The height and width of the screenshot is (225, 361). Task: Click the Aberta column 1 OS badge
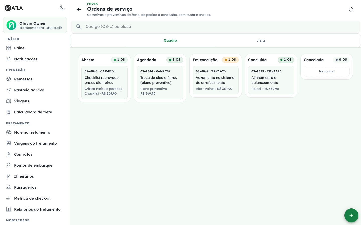(x=119, y=60)
